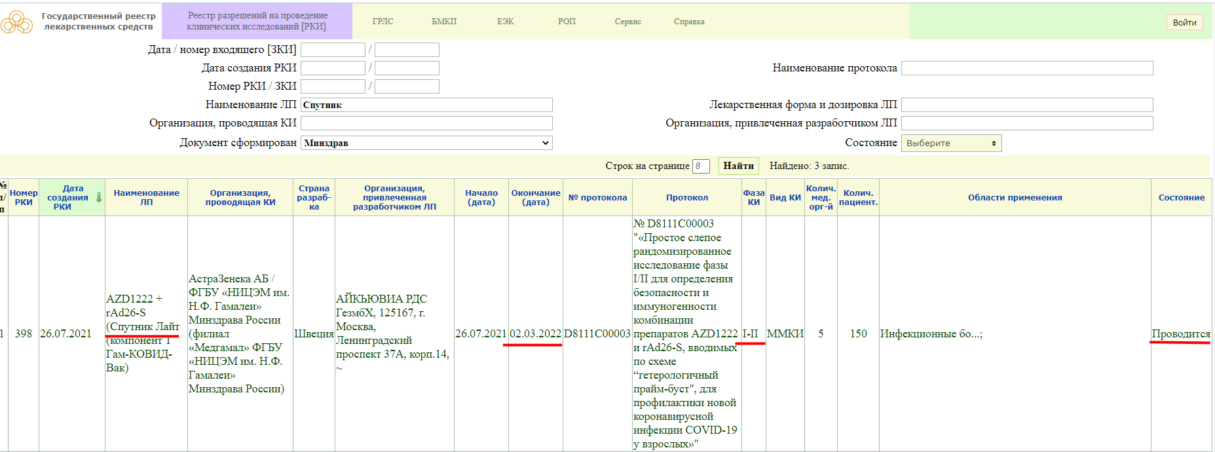
Task: Sort by Организация, проводящая КИ column
Action: [x=240, y=197]
